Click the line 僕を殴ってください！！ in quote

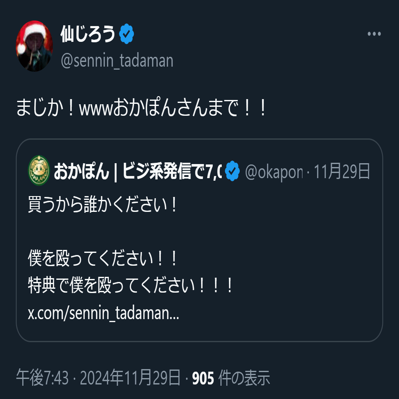102,258
